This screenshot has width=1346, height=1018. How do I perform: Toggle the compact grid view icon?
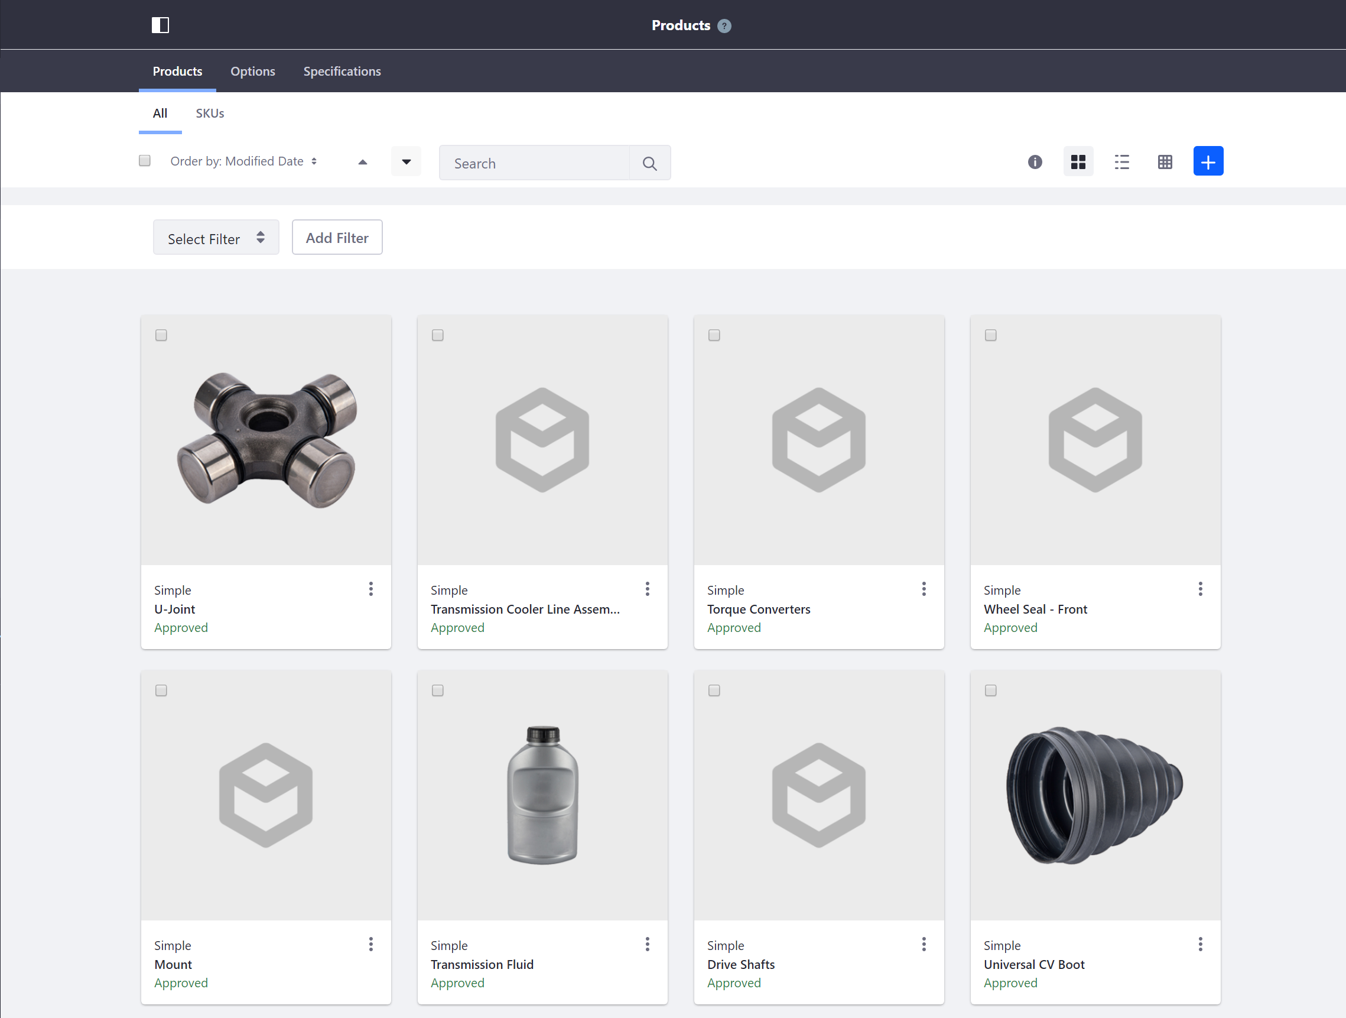(x=1165, y=163)
